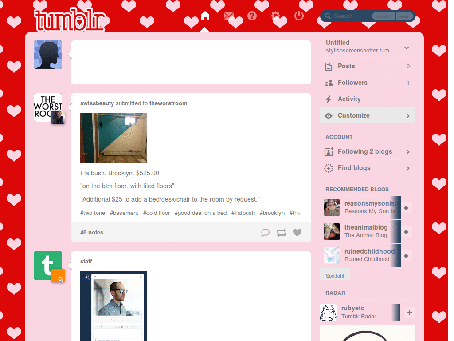
Task: Click the empty new post box
Action: [x=191, y=63]
